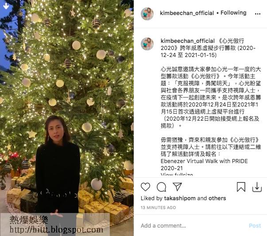Open comments with the speech bubble icon
The image size is (267, 236).
coord(161,187)
